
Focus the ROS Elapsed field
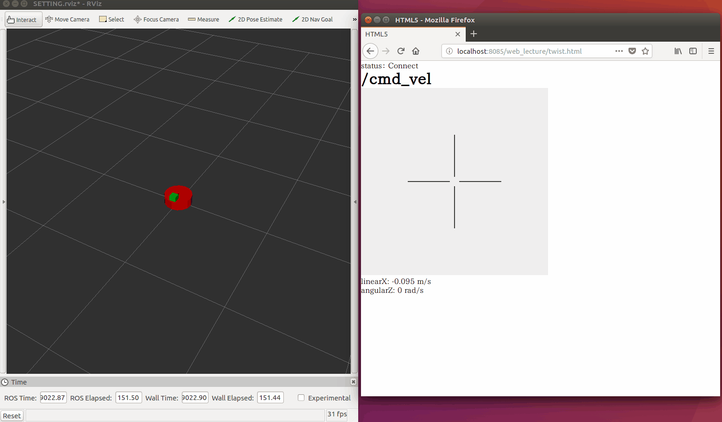(129, 398)
